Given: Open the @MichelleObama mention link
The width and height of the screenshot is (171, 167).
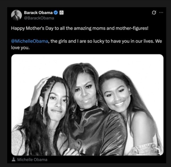Looking at the screenshot, I should (30, 42).
